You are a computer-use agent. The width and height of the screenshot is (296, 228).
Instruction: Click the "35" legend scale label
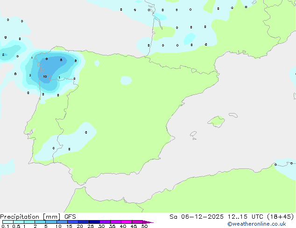tap(112, 226)
